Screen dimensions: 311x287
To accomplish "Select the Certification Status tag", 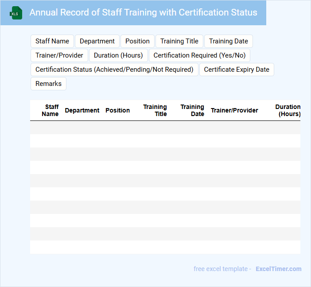I will tap(114, 70).
